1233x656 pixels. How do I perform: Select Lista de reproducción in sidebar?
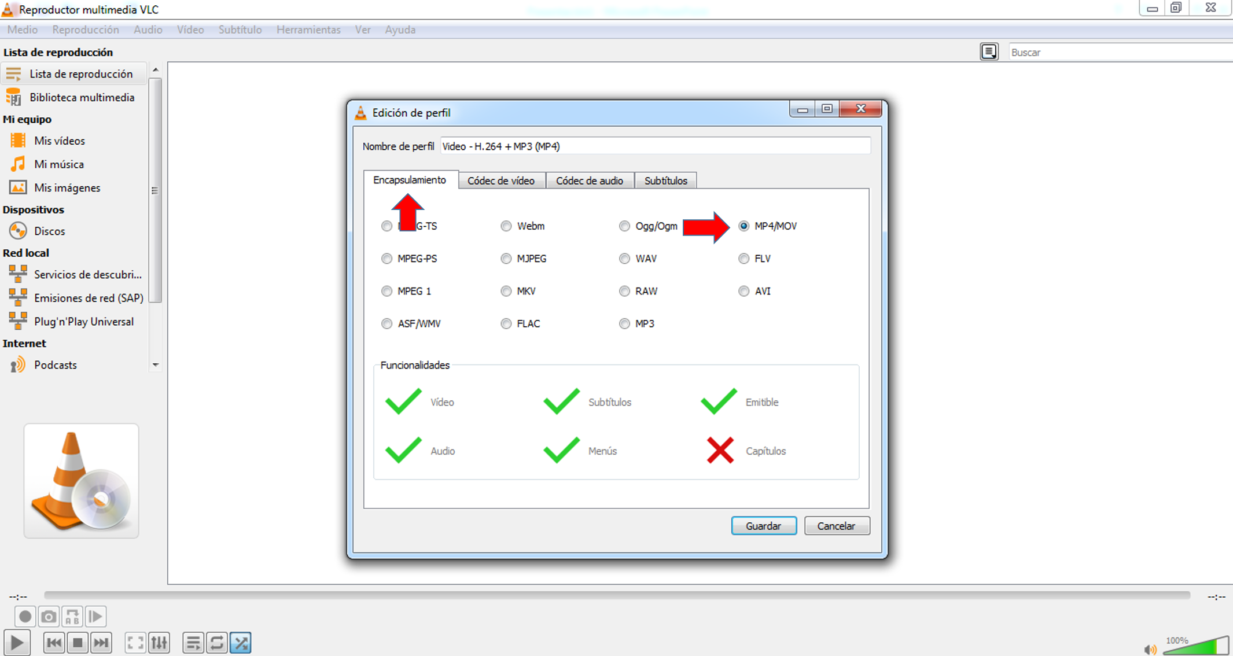pos(73,74)
